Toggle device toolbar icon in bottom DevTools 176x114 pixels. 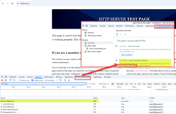[x=6, y=77]
